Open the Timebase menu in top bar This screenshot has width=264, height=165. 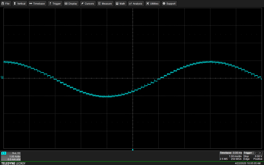(x=37, y=4)
